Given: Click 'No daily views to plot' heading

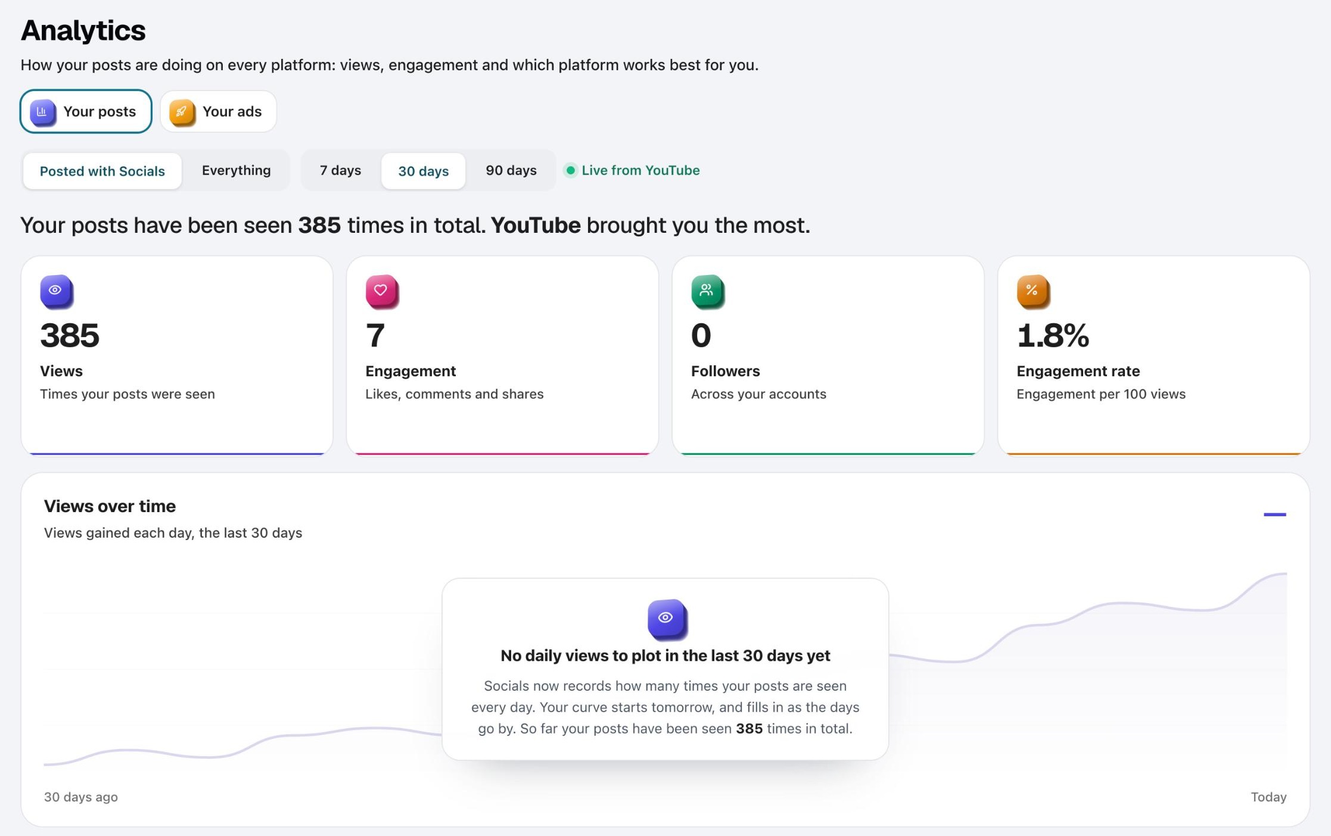Looking at the screenshot, I should click(665, 656).
